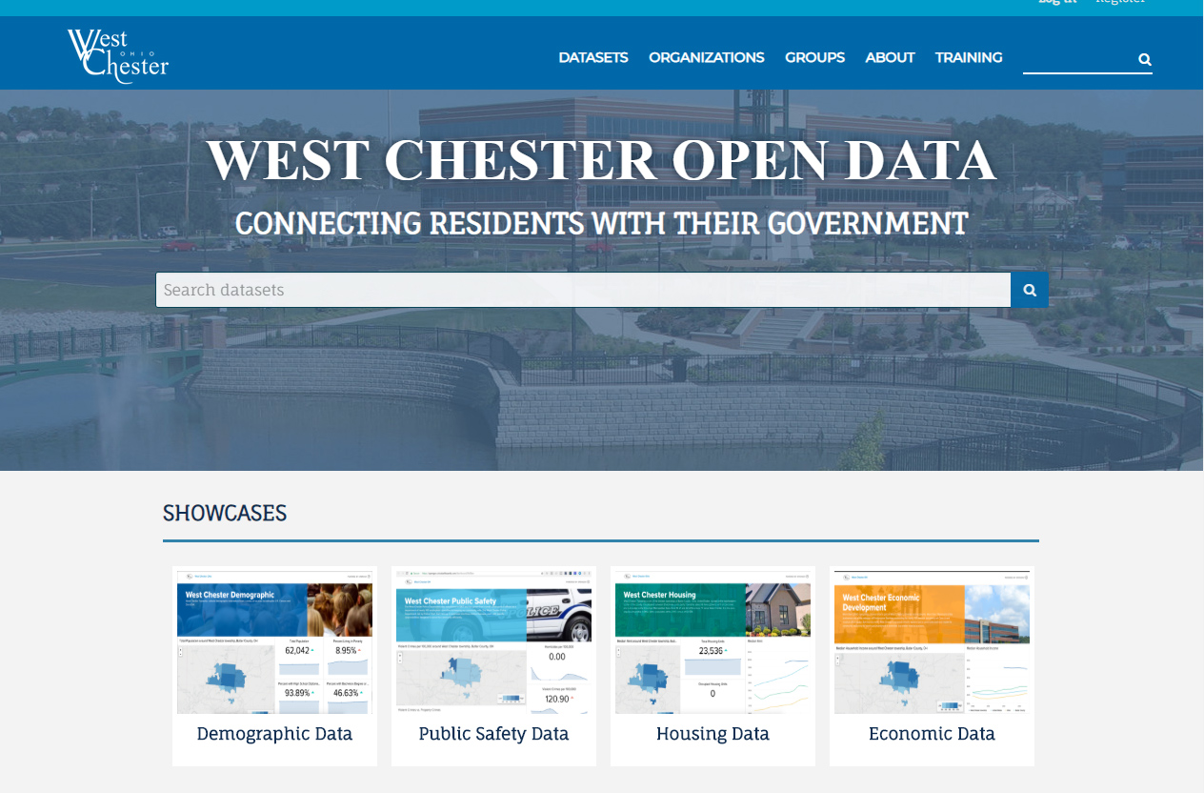Follow the Demographic Data title link

tap(274, 734)
